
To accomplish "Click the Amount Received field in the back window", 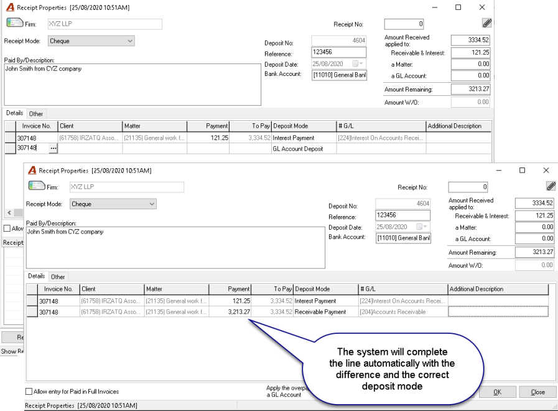I will 470,40.
